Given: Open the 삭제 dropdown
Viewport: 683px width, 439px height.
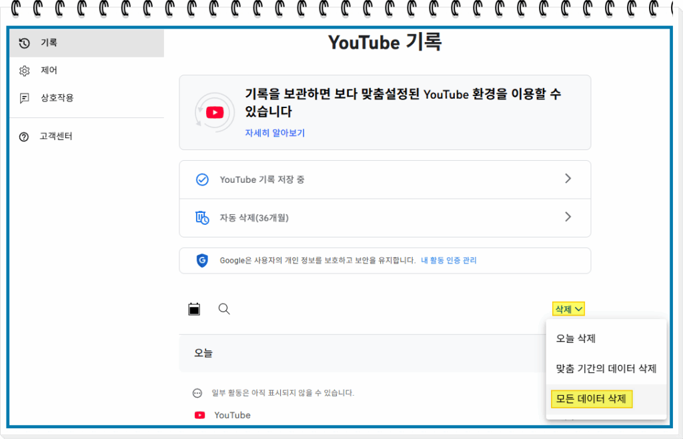Looking at the screenshot, I should pyautogui.click(x=568, y=309).
